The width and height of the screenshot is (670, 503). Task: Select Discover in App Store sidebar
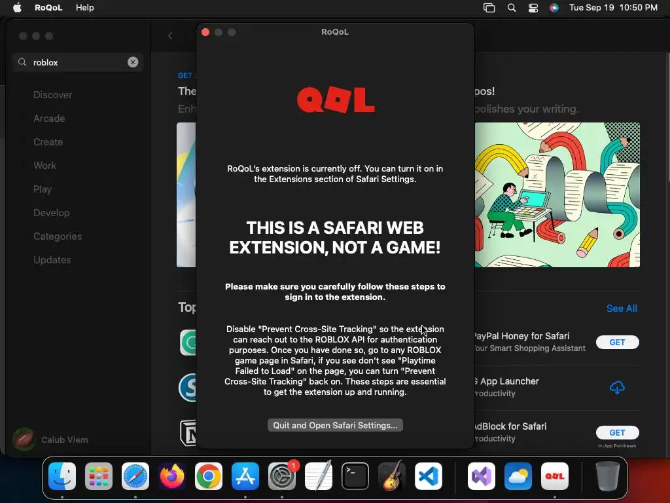[x=52, y=95]
